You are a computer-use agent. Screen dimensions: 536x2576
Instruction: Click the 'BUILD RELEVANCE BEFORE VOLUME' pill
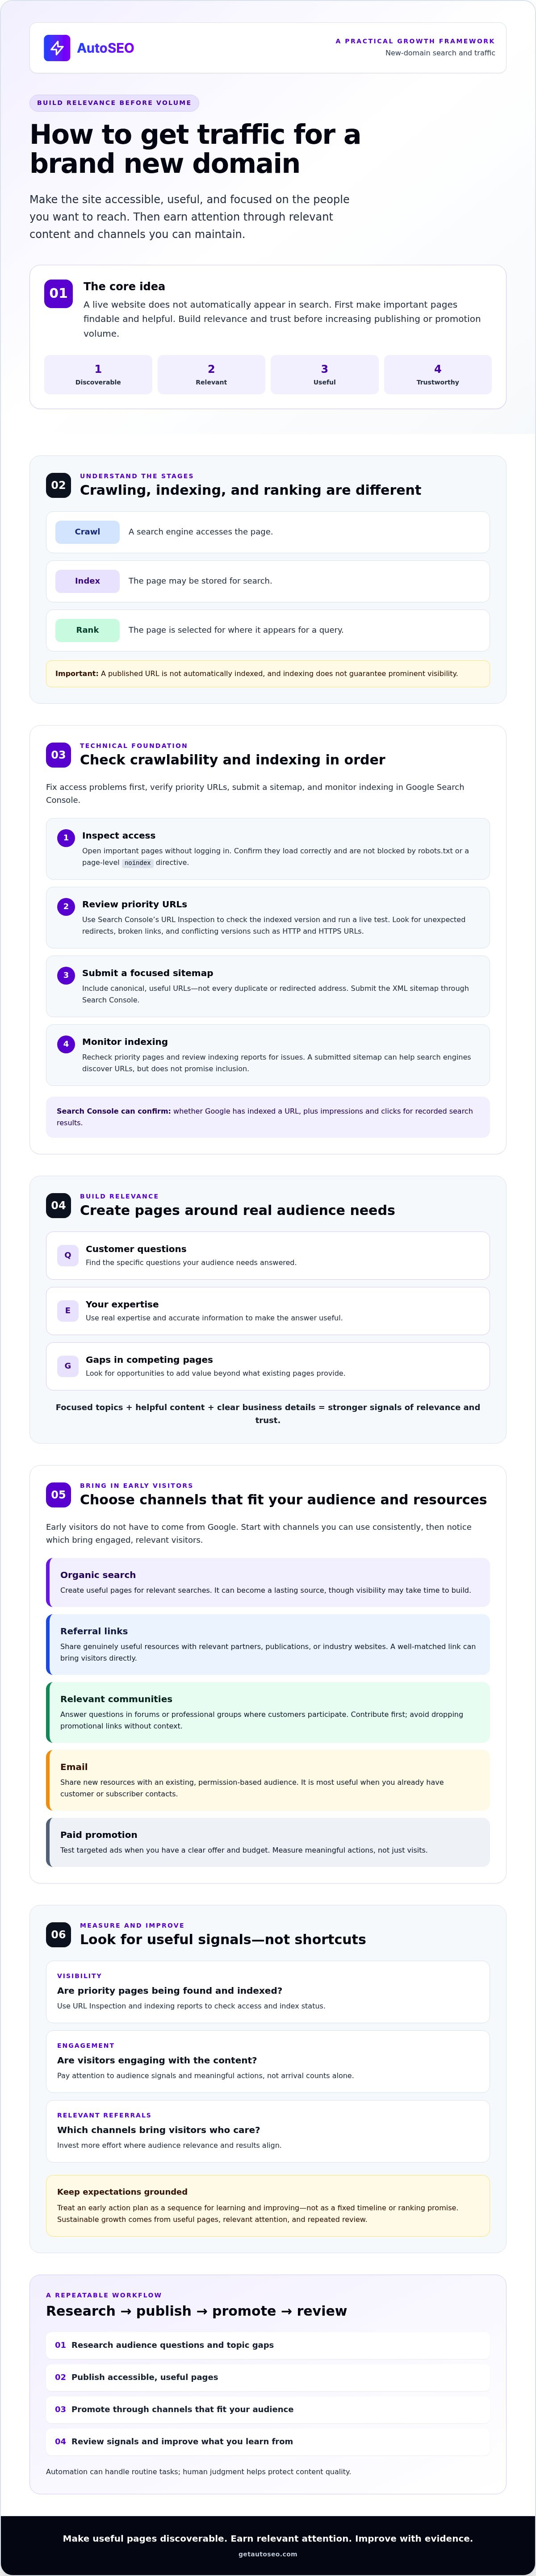114,103
